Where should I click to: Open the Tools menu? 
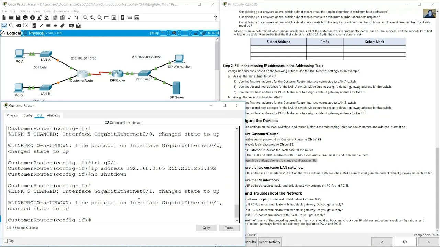(x=47, y=11)
